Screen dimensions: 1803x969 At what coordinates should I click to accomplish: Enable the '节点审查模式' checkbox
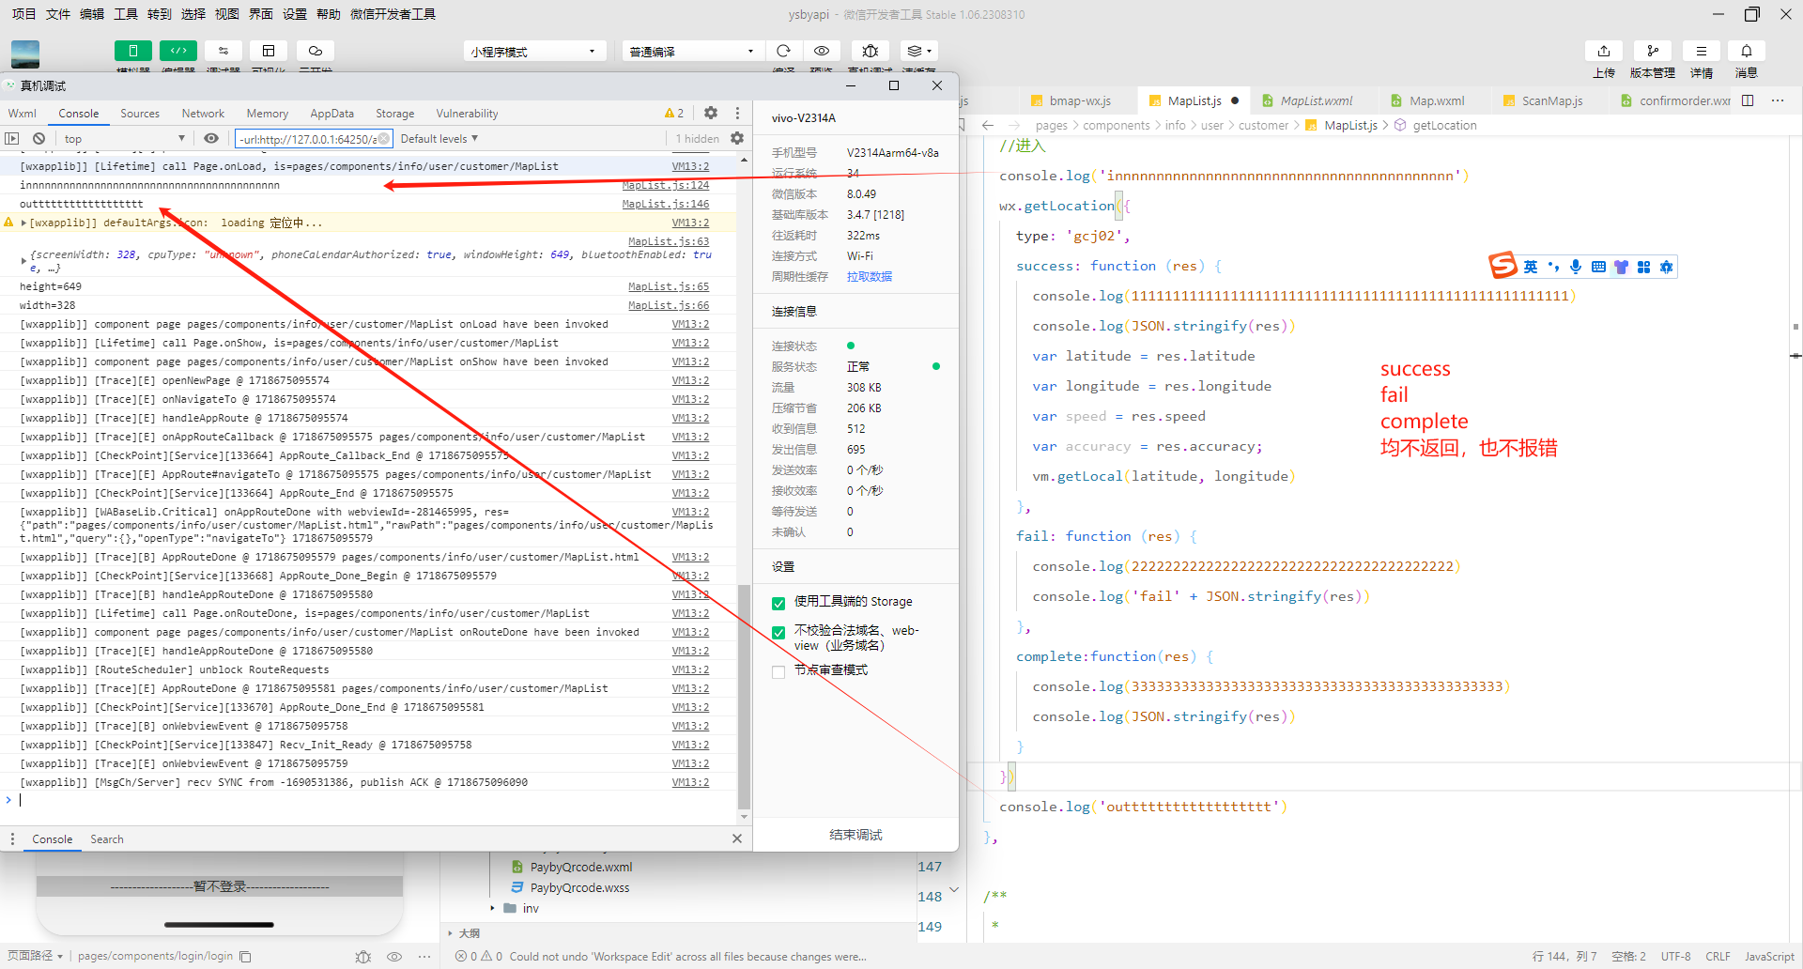778,671
